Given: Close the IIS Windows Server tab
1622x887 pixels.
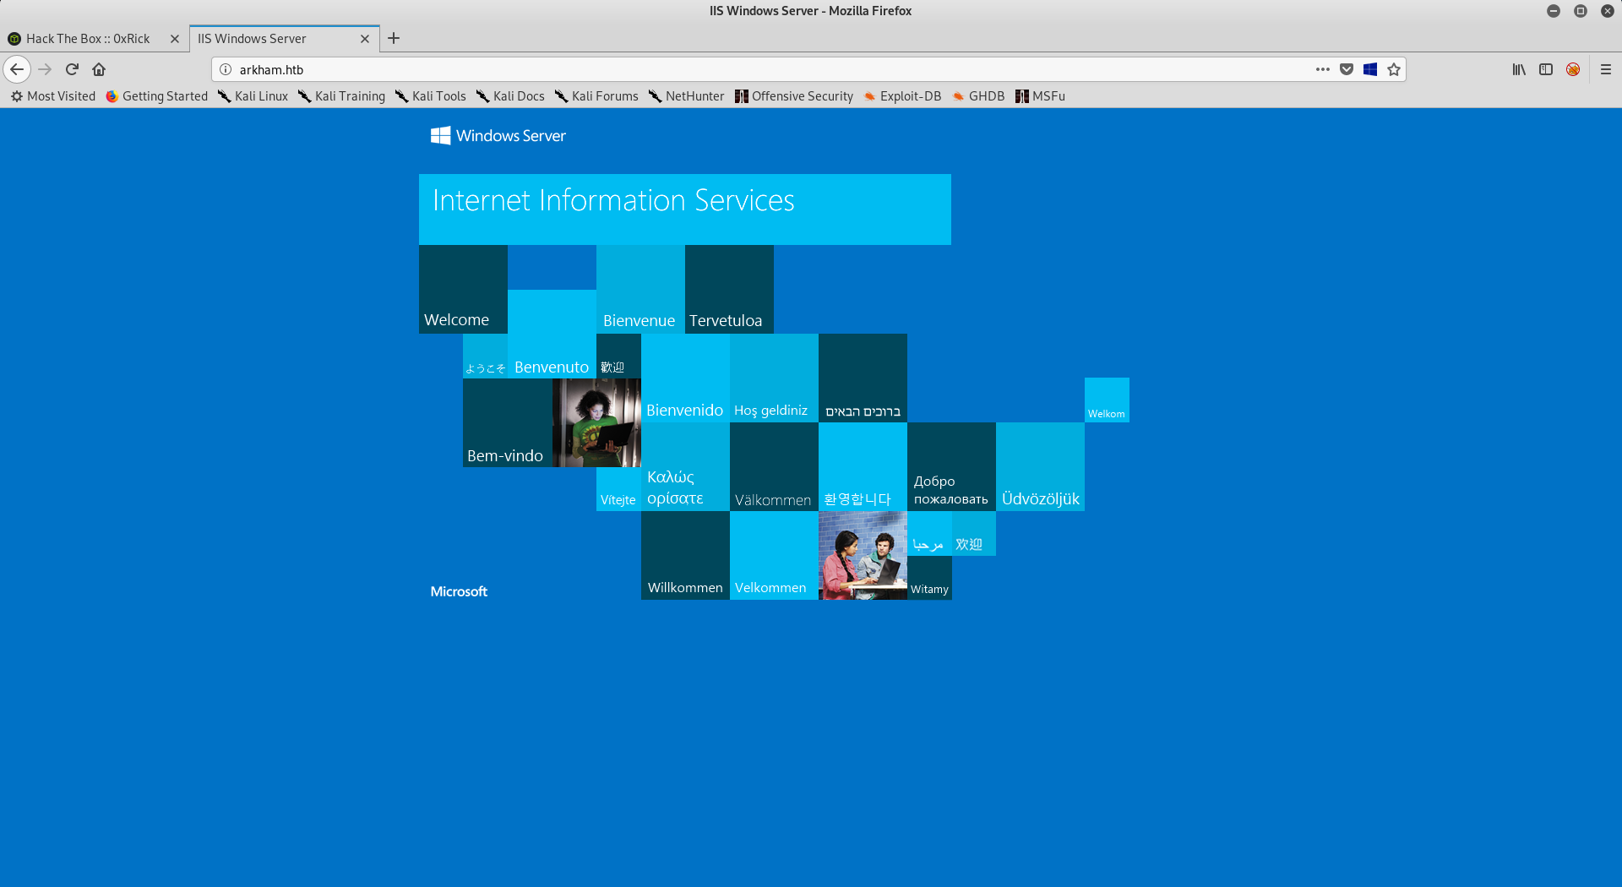Looking at the screenshot, I should click(365, 39).
